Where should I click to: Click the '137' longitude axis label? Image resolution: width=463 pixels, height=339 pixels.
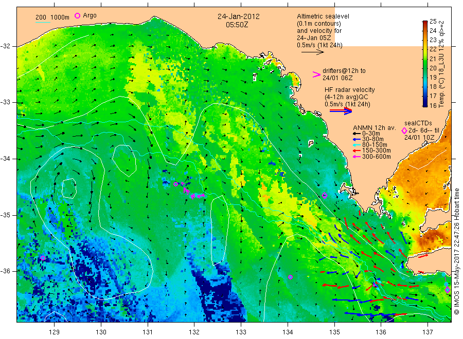pyautogui.click(x=428, y=332)
